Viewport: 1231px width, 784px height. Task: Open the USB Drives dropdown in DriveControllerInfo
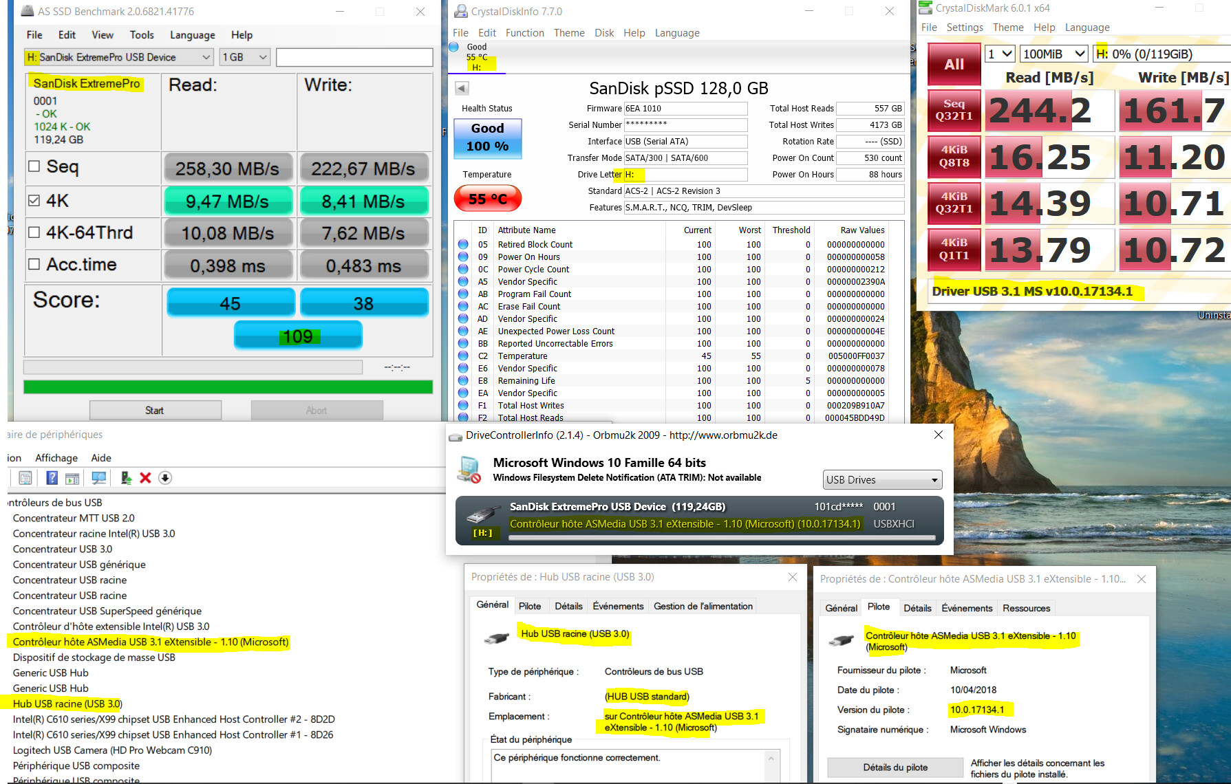883,479
